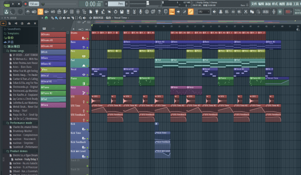
Task: Open the plugin picker plug icon
Action: click(97, 12)
